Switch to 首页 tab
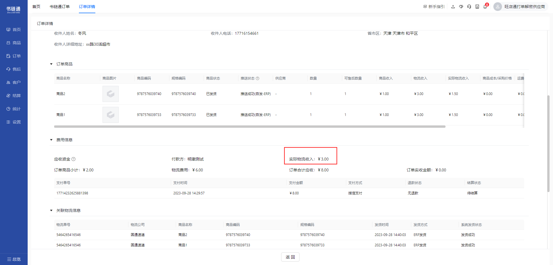This screenshot has width=553, height=265. [x=36, y=7]
